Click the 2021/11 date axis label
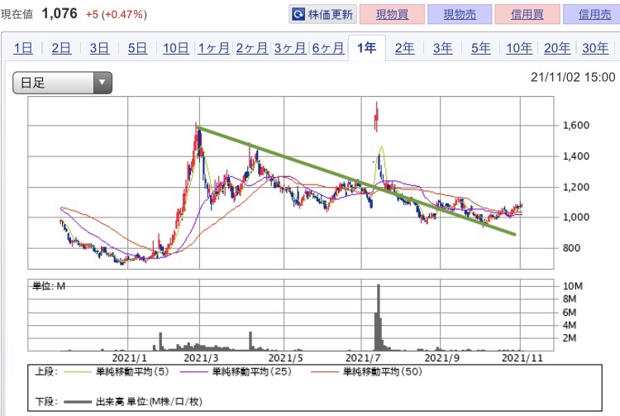620x416 pixels. click(522, 358)
